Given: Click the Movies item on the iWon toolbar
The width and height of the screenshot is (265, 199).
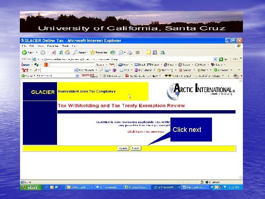Looking at the screenshot, I should point(153,64).
